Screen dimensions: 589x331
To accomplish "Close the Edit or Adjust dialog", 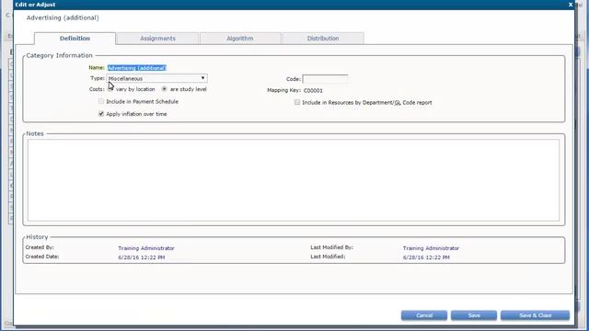I will 571,5.
